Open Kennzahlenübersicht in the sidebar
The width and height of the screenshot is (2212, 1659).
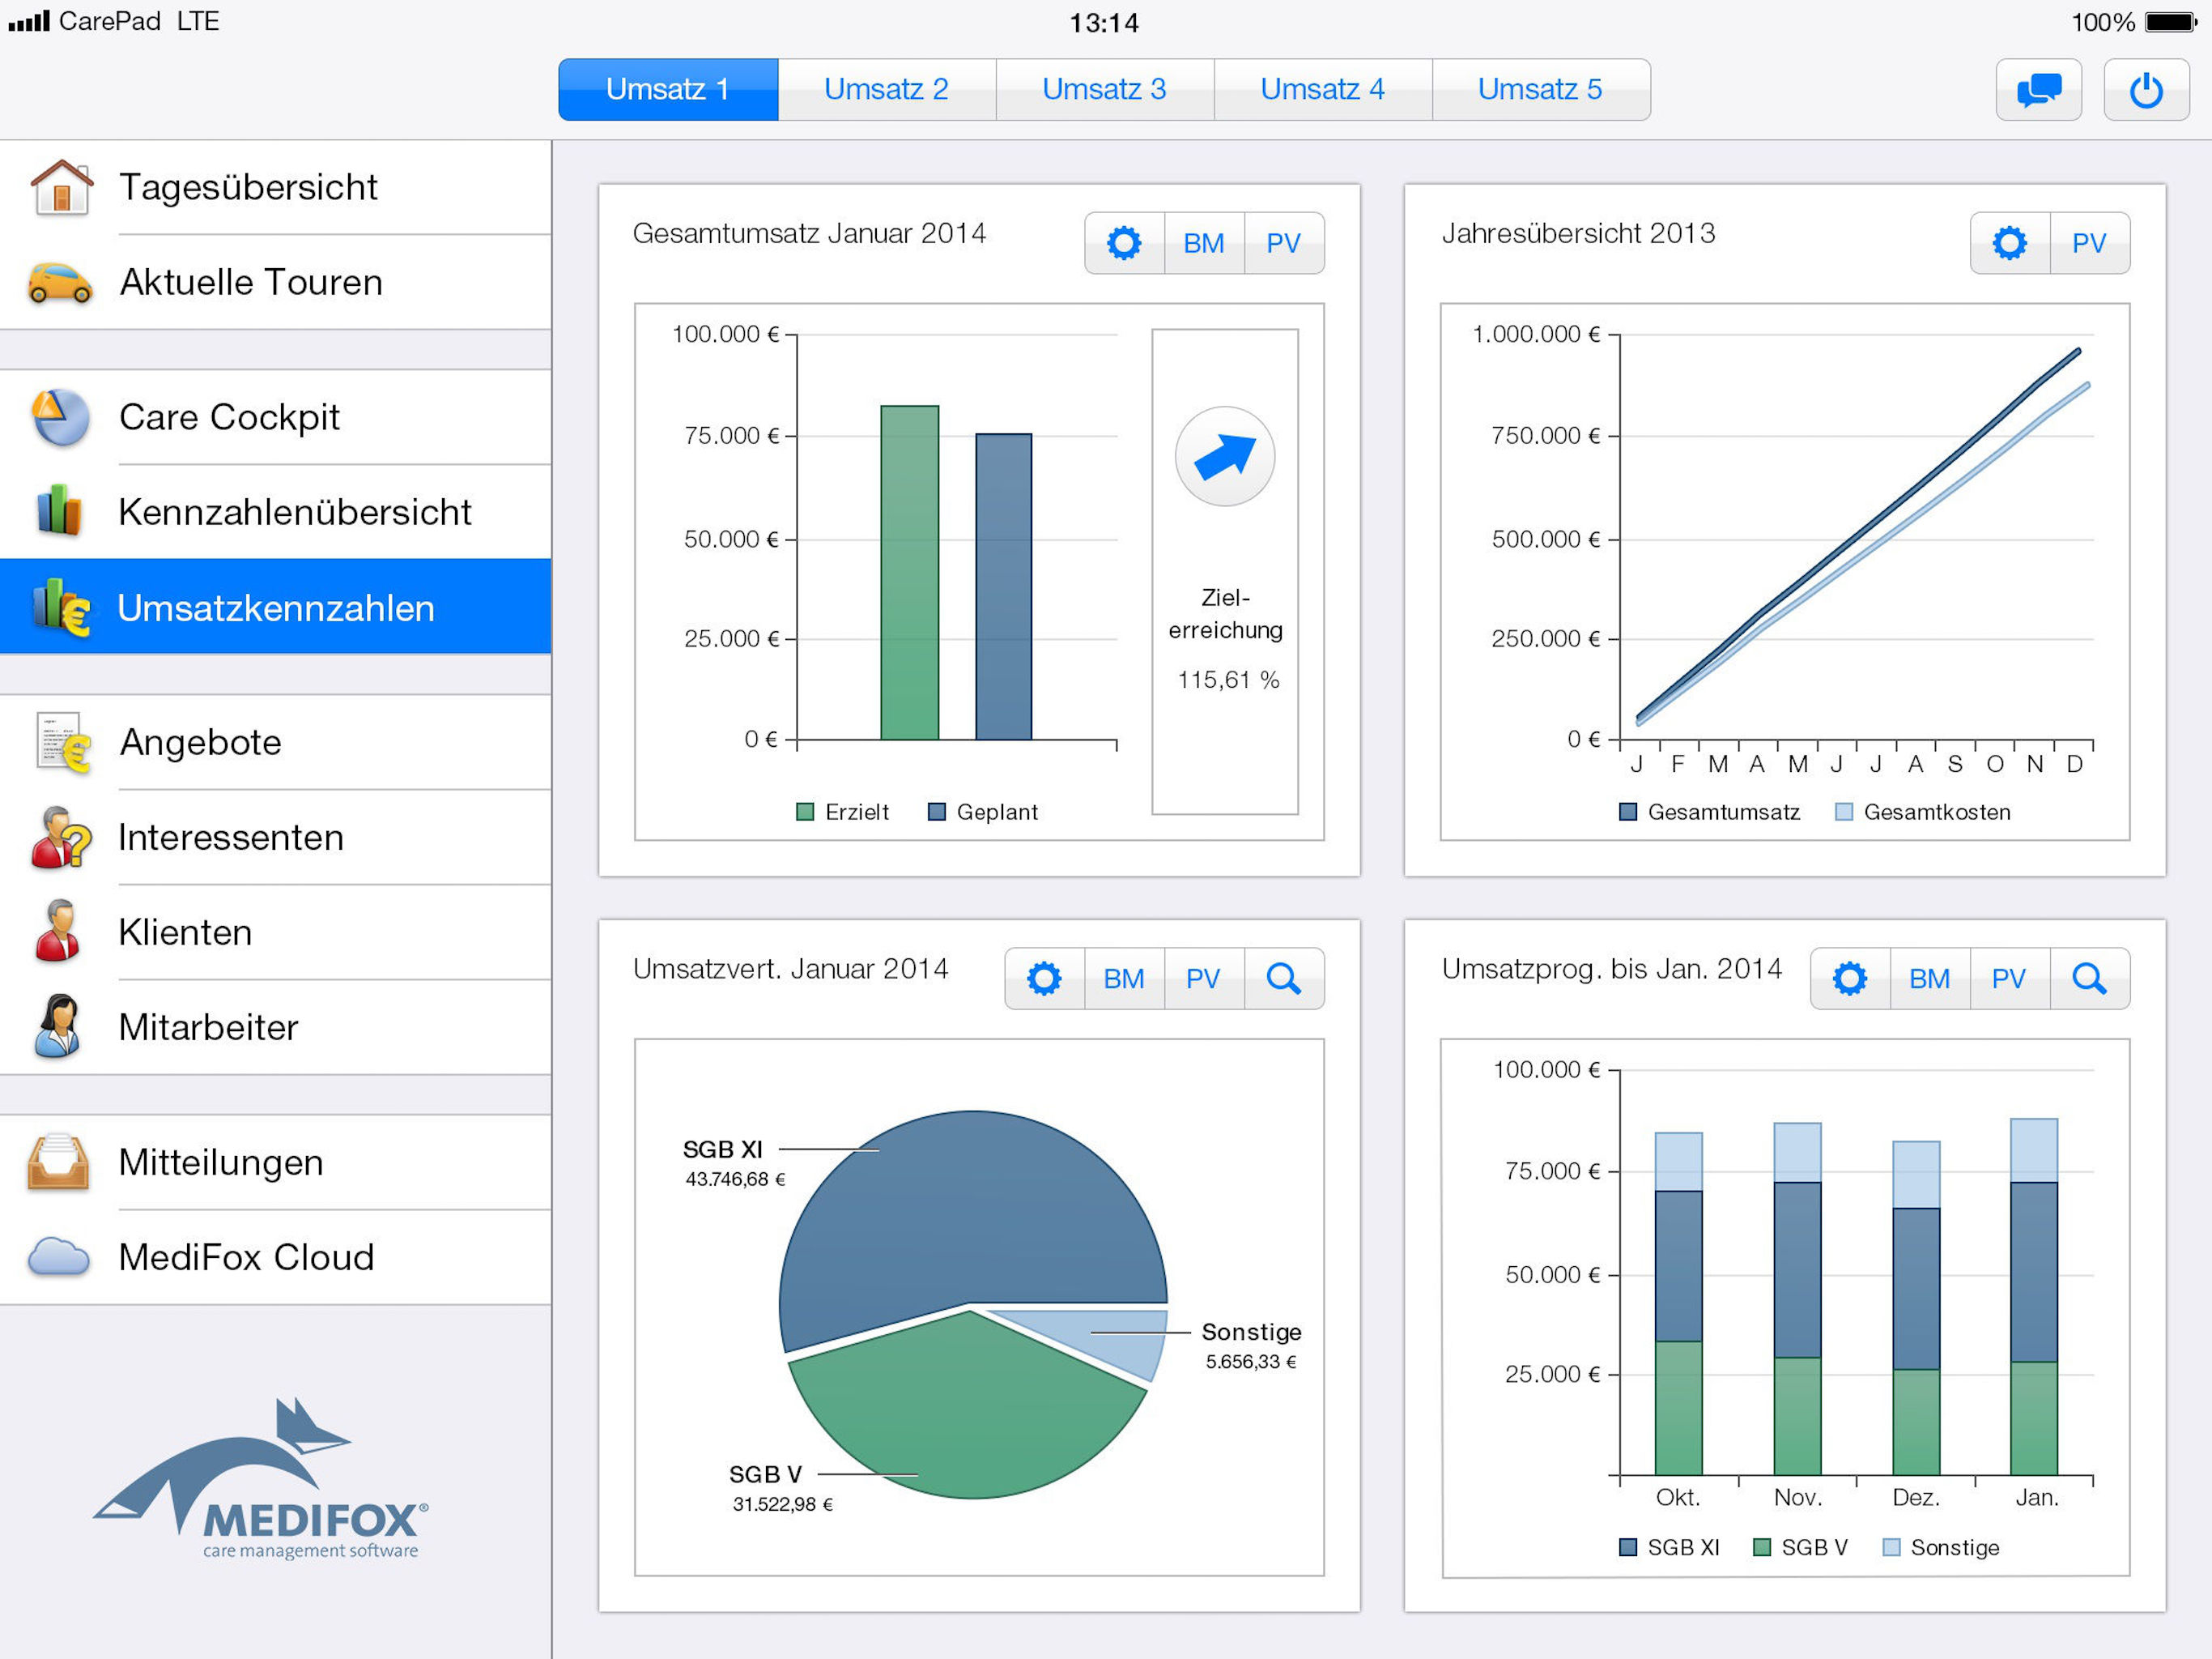point(294,512)
